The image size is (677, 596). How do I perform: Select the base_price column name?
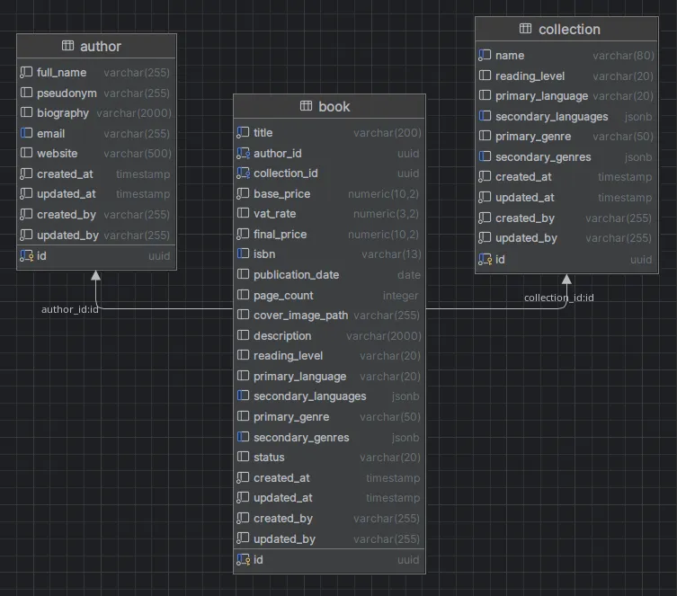click(281, 194)
